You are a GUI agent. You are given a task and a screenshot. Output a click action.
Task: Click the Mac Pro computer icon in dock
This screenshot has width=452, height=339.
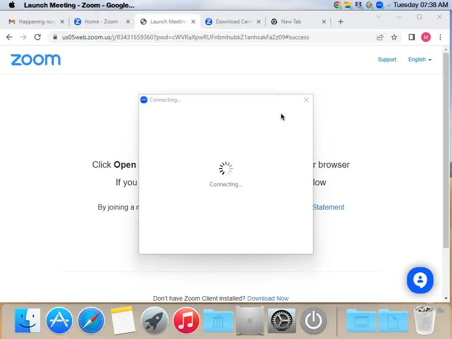pyautogui.click(x=250, y=320)
